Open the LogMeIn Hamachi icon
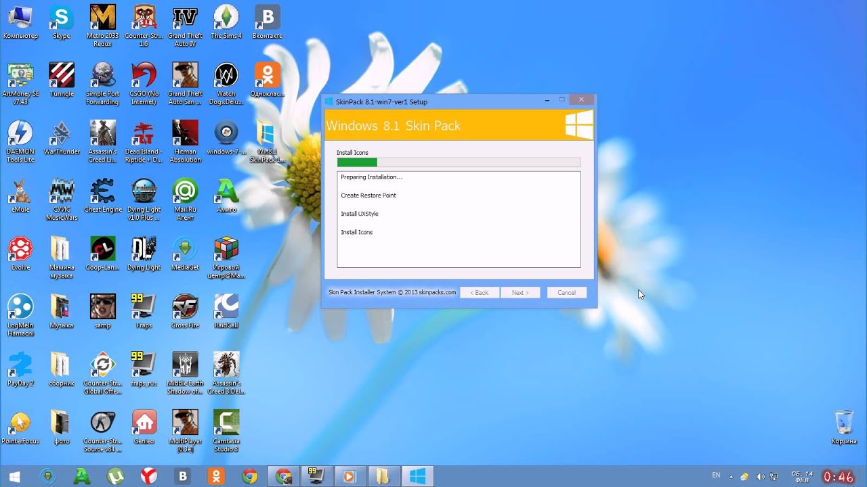 20,316
